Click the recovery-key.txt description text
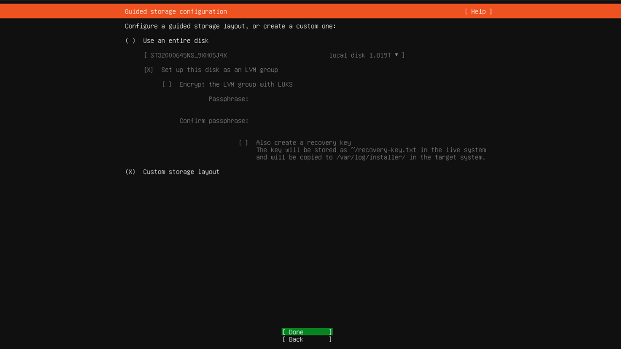 click(371, 150)
